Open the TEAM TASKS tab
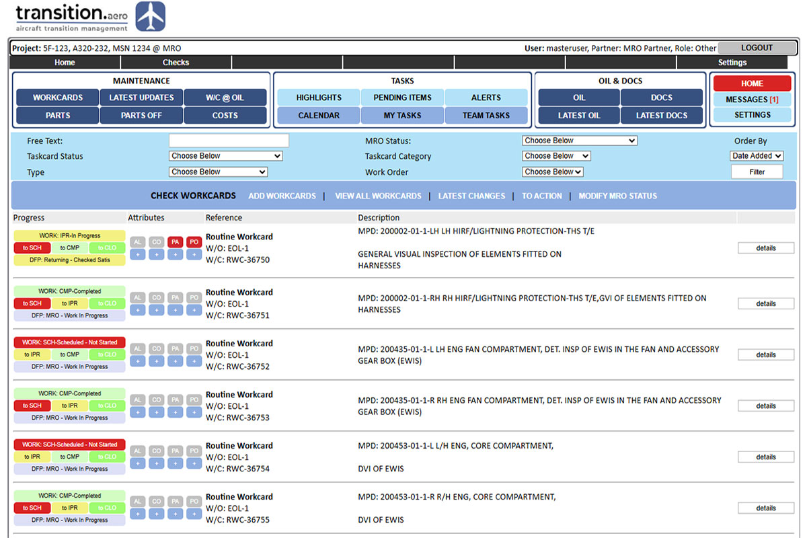The height and width of the screenshot is (538, 807). point(486,116)
